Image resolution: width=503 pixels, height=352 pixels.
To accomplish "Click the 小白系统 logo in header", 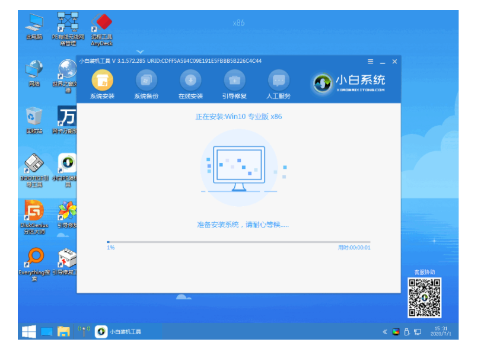I will (x=350, y=82).
